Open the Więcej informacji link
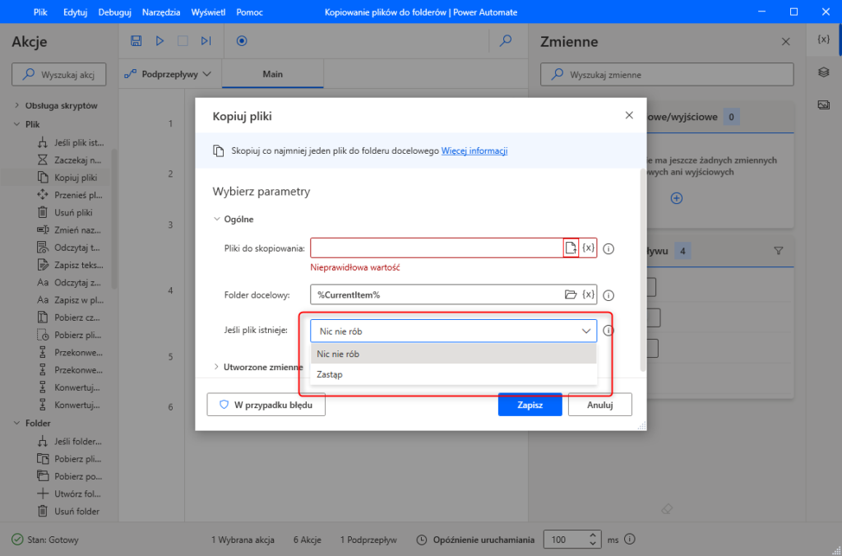Viewport: 842px width, 556px height. point(474,151)
